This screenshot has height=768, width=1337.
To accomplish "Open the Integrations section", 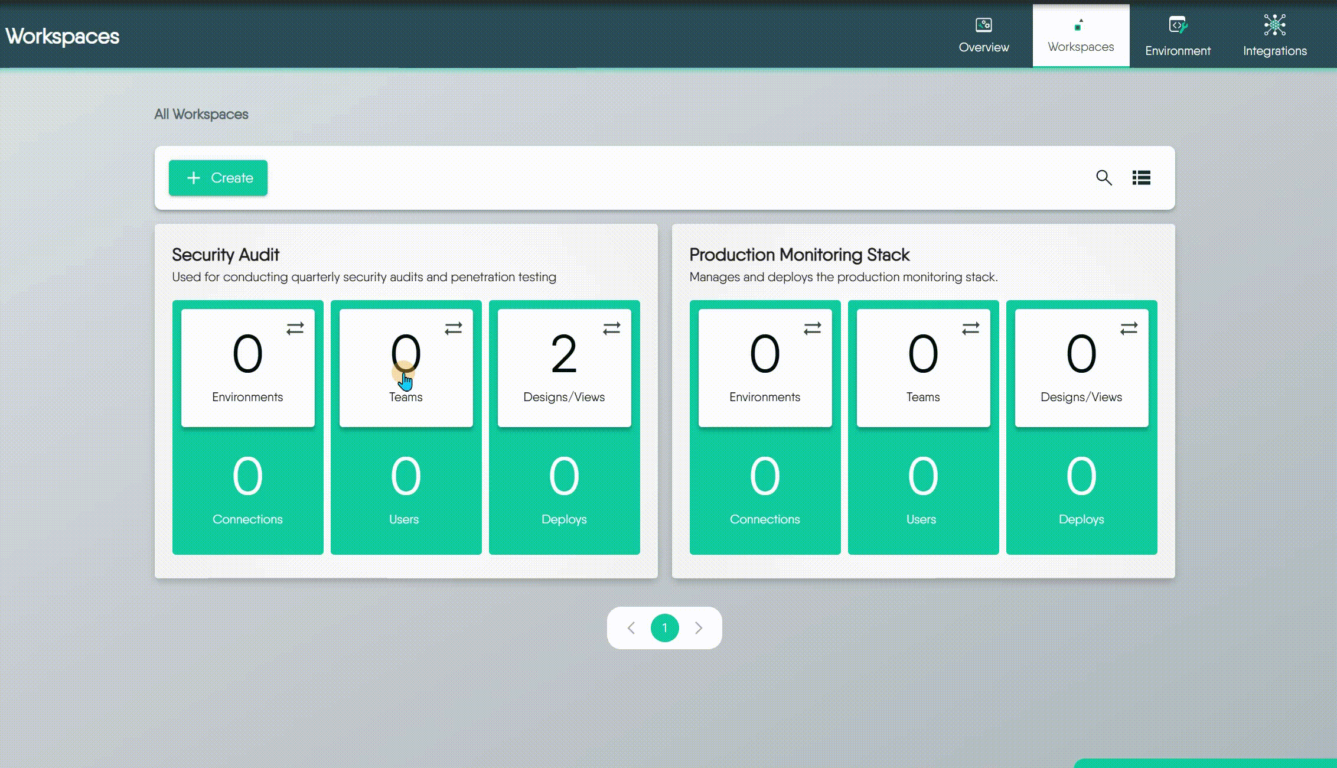I will point(1274,35).
